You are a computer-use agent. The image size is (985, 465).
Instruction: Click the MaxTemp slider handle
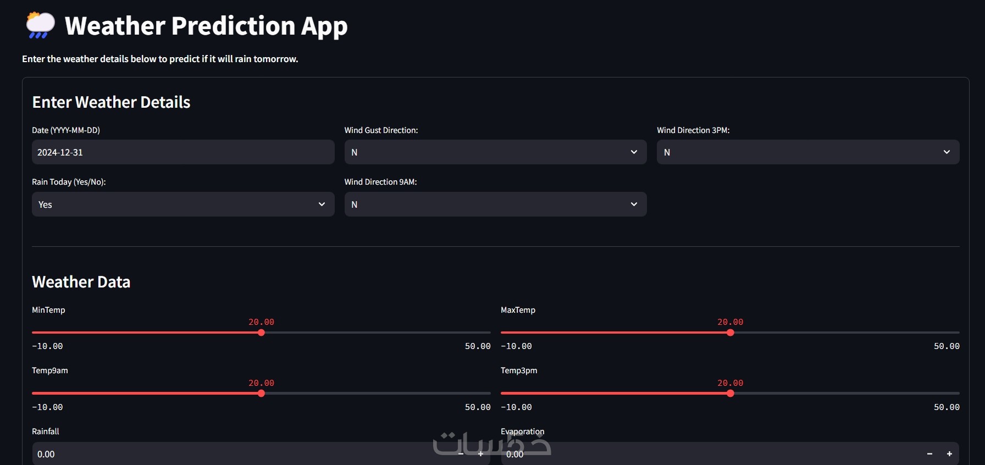point(730,333)
